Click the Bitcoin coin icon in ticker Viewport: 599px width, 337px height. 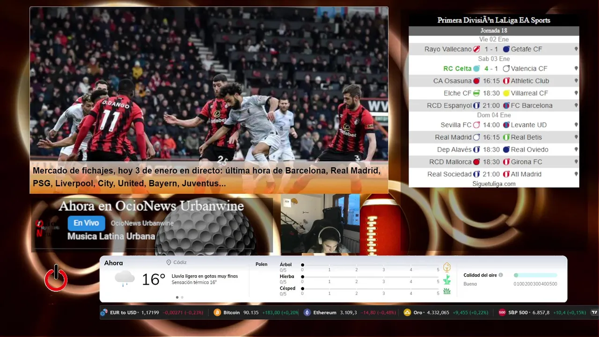(217, 312)
